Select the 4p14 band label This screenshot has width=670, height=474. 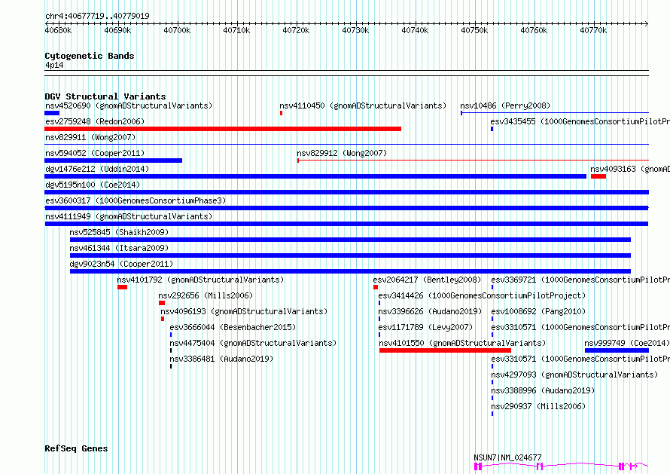tap(54, 65)
